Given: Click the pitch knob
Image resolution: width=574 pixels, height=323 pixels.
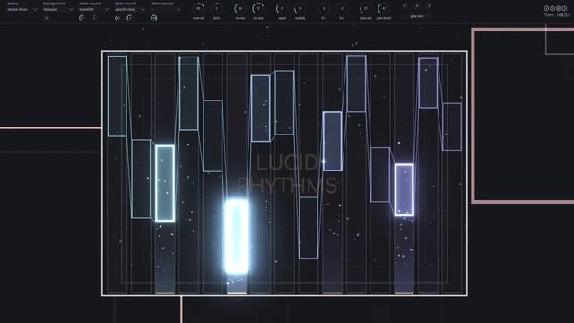Looking at the screenshot, I should (x=216, y=8).
